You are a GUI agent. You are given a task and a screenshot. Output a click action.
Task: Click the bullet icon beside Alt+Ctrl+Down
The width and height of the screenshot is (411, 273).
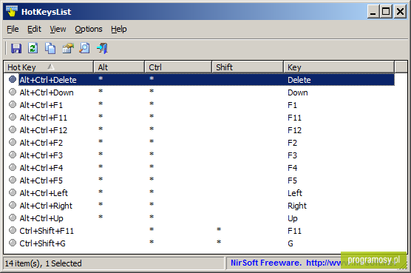point(13,92)
